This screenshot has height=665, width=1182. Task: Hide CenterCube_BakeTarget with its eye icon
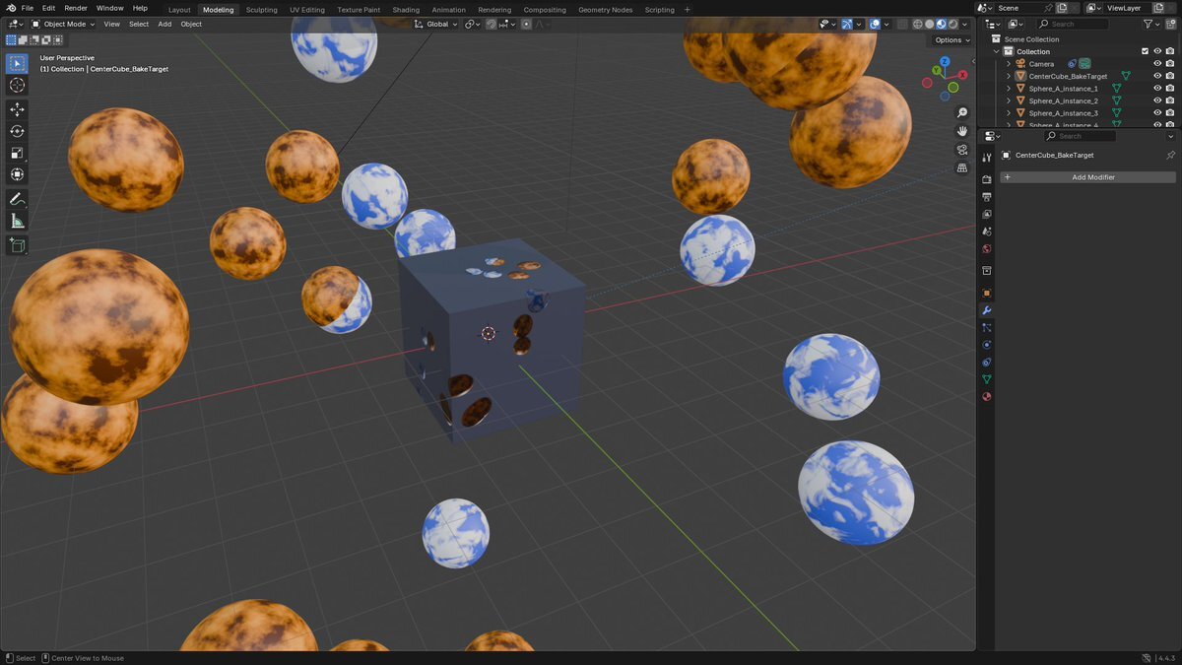pos(1157,76)
